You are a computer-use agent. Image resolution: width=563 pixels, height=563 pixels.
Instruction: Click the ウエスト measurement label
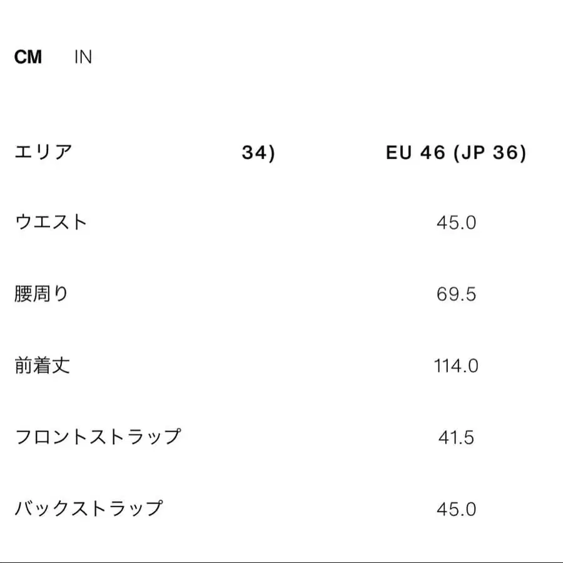(x=51, y=221)
